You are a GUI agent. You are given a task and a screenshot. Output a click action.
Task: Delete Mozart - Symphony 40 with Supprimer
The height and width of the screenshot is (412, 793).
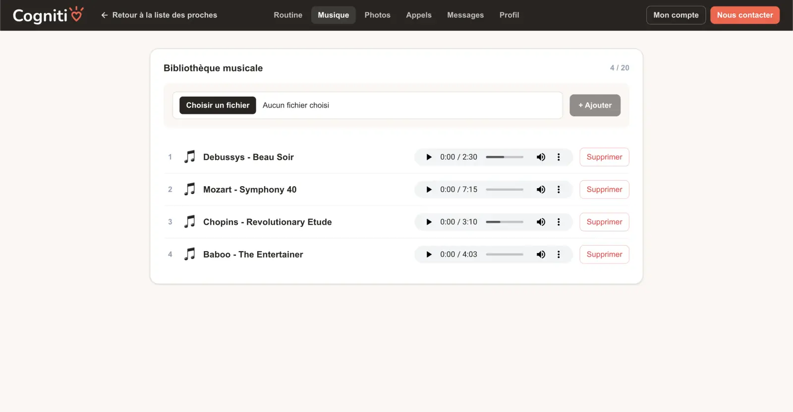[x=604, y=190]
